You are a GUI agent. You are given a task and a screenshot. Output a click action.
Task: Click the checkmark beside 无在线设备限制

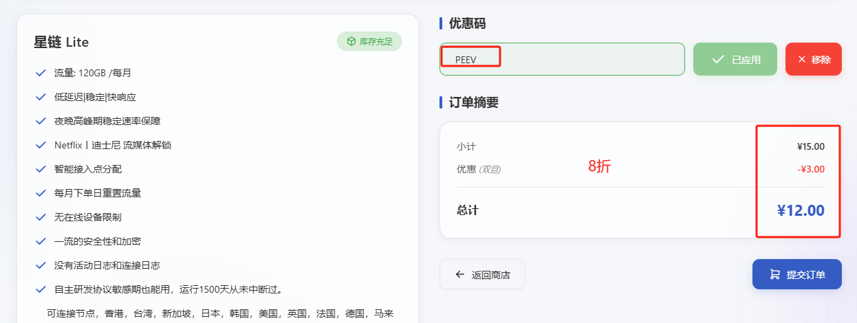tap(41, 217)
